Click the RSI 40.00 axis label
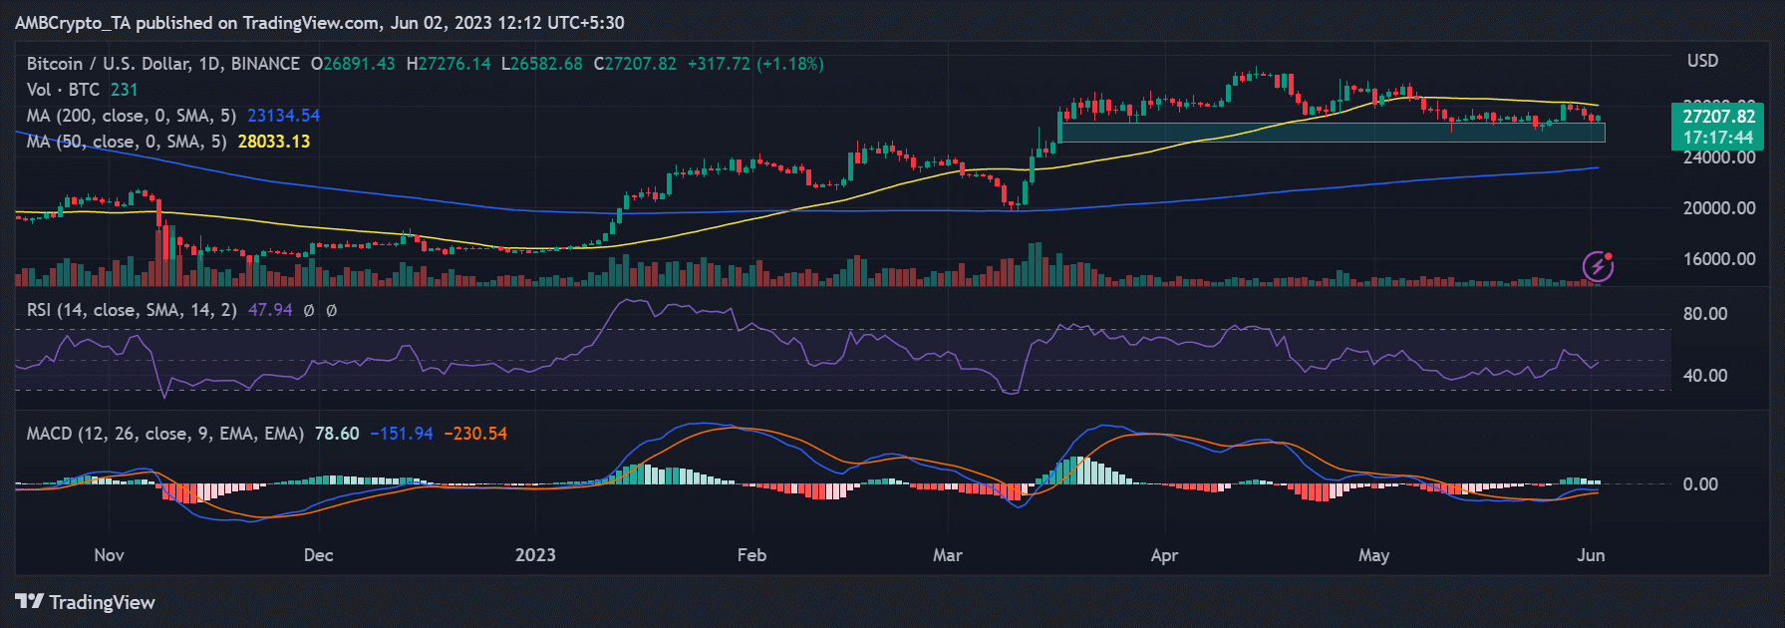Image resolution: width=1785 pixels, height=628 pixels. pos(1705,376)
